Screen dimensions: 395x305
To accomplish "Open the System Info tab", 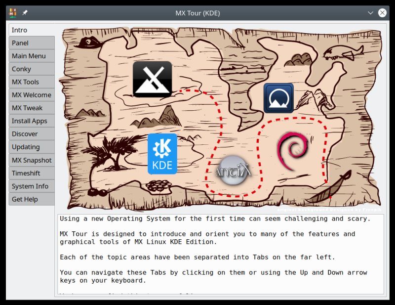I will 32,186.
